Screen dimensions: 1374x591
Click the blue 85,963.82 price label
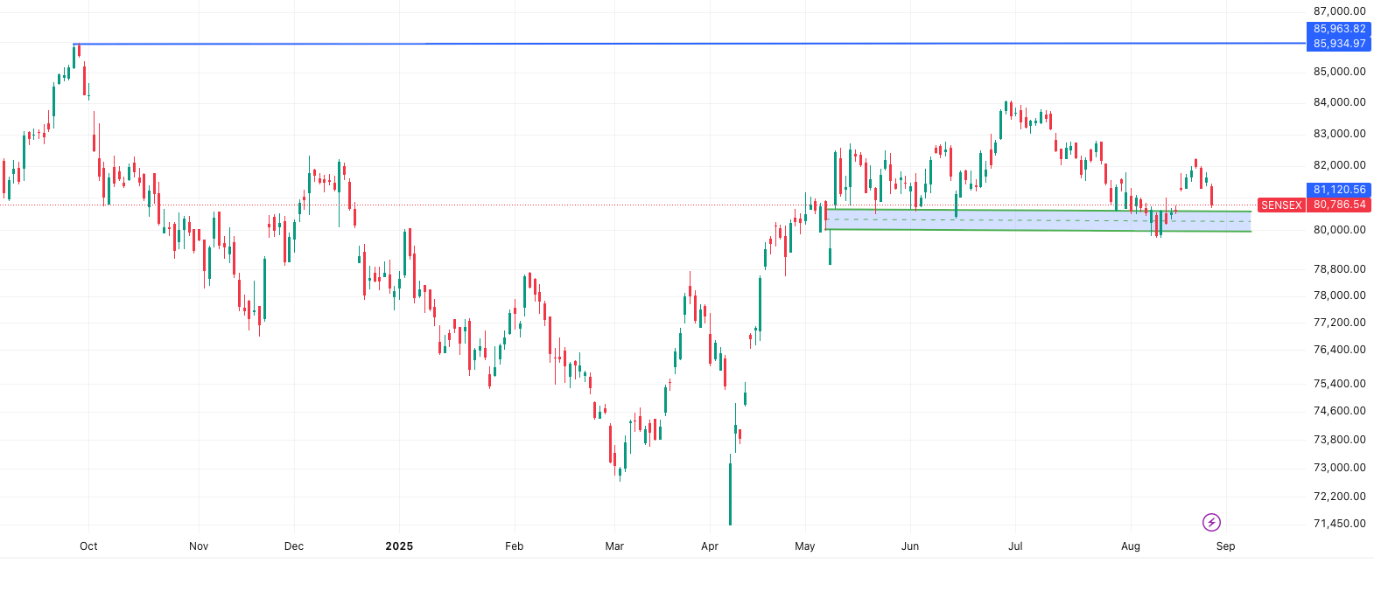[x=1339, y=29]
